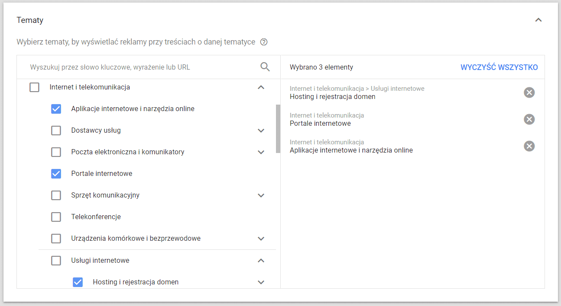Check the 'Internet i telekomunikacja' checkbox
Image resolution: width=561 pixels, height=306 pixels.
click(x=34, y=87)
